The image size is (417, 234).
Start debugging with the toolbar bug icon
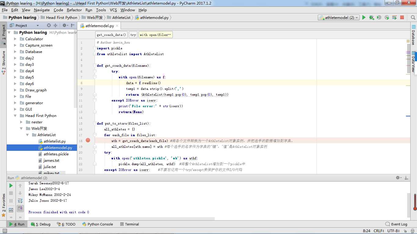[372, 18]
